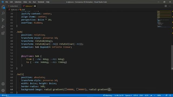This screenshot has height=97, width=173.
Task: Open Source Control view
Action: [x=3, y=20]
